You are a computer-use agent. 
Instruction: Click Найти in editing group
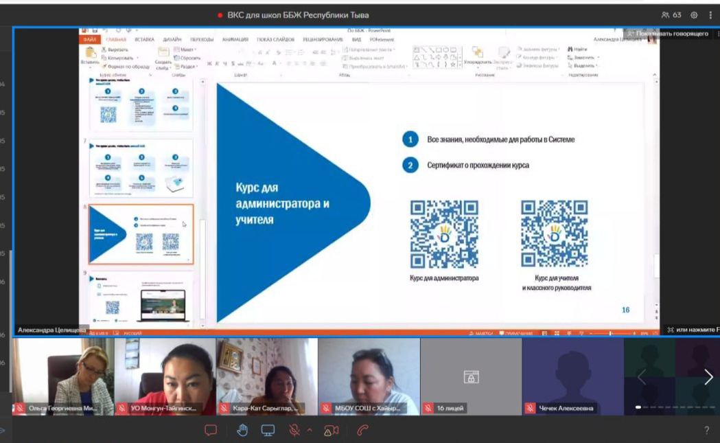coord(578,49)
